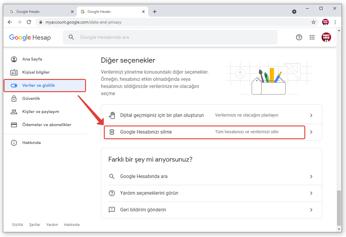346x237 pixels.
Task: Close the first Google Hesabı tab
Action: (x=72, y=12)
